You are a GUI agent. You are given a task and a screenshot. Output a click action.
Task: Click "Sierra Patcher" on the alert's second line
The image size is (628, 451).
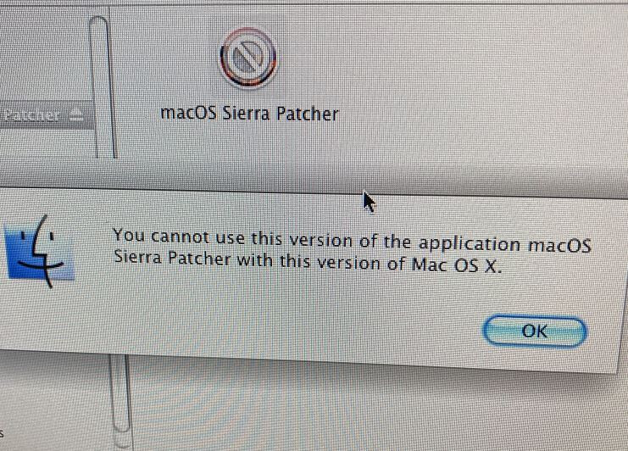pos(172,258)
